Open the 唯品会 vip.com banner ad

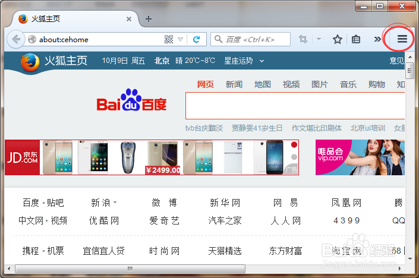[x=360, y=157]
